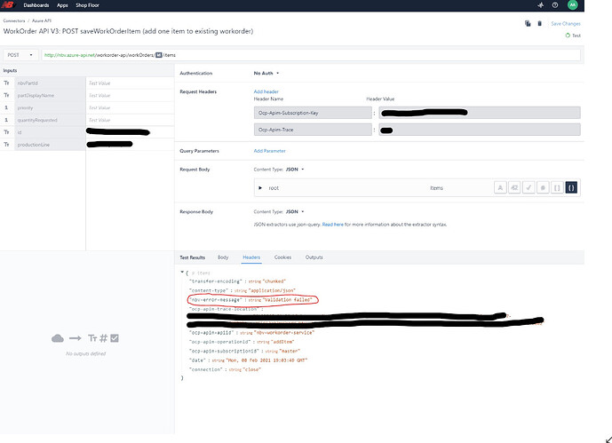
Task: Click the number type icon for priority
Action: click(6, 107)
